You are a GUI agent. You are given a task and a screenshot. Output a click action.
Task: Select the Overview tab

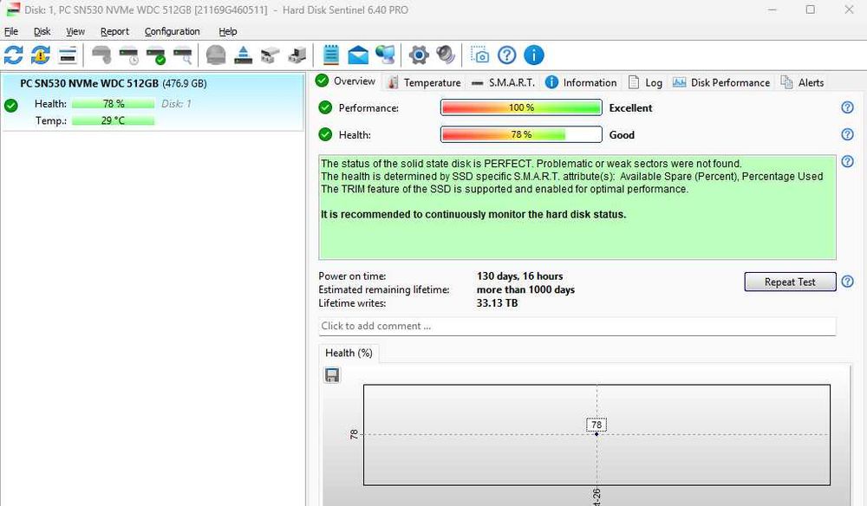pos(346,81)
